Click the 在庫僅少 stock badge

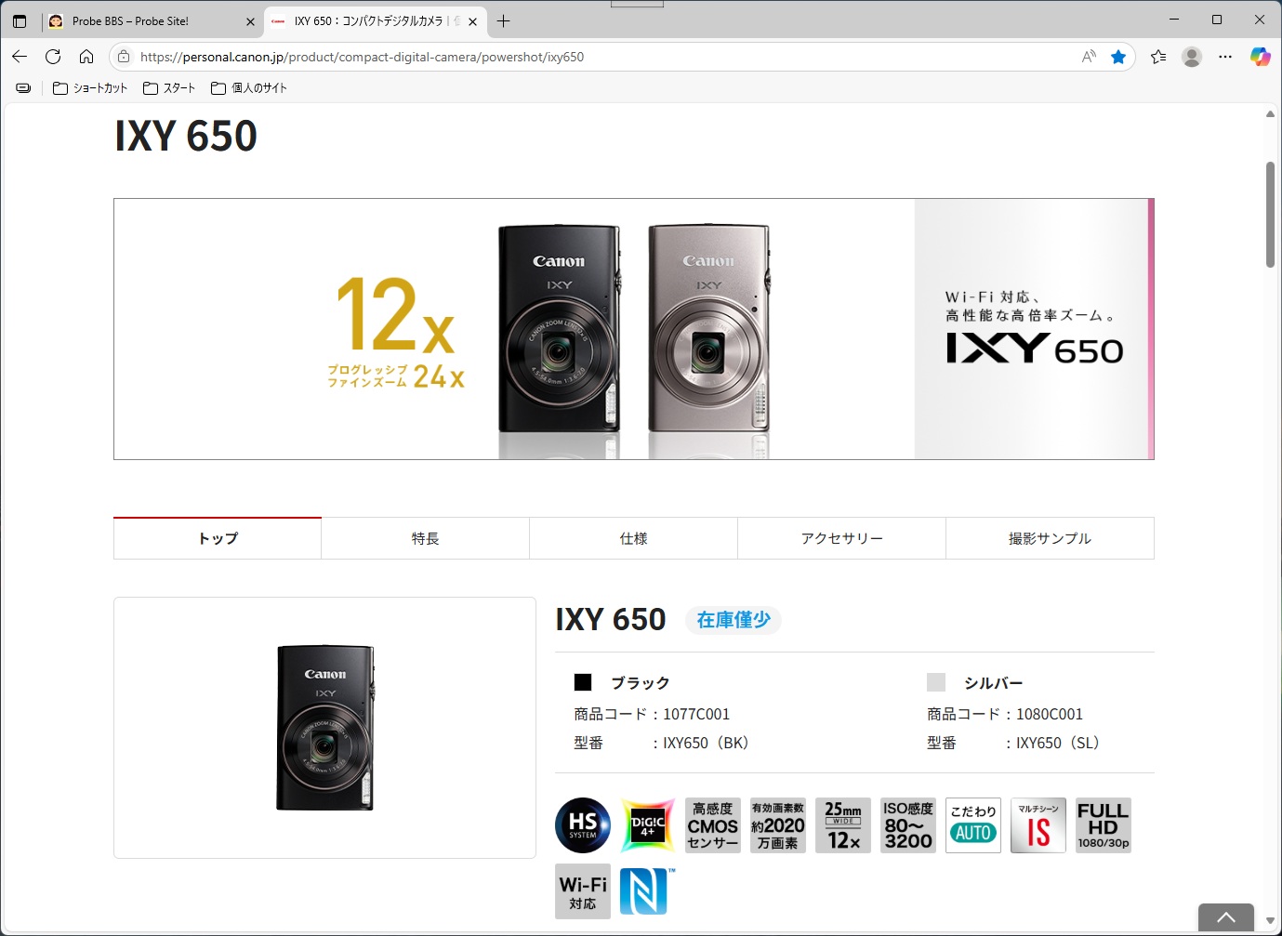click(734, 620)
